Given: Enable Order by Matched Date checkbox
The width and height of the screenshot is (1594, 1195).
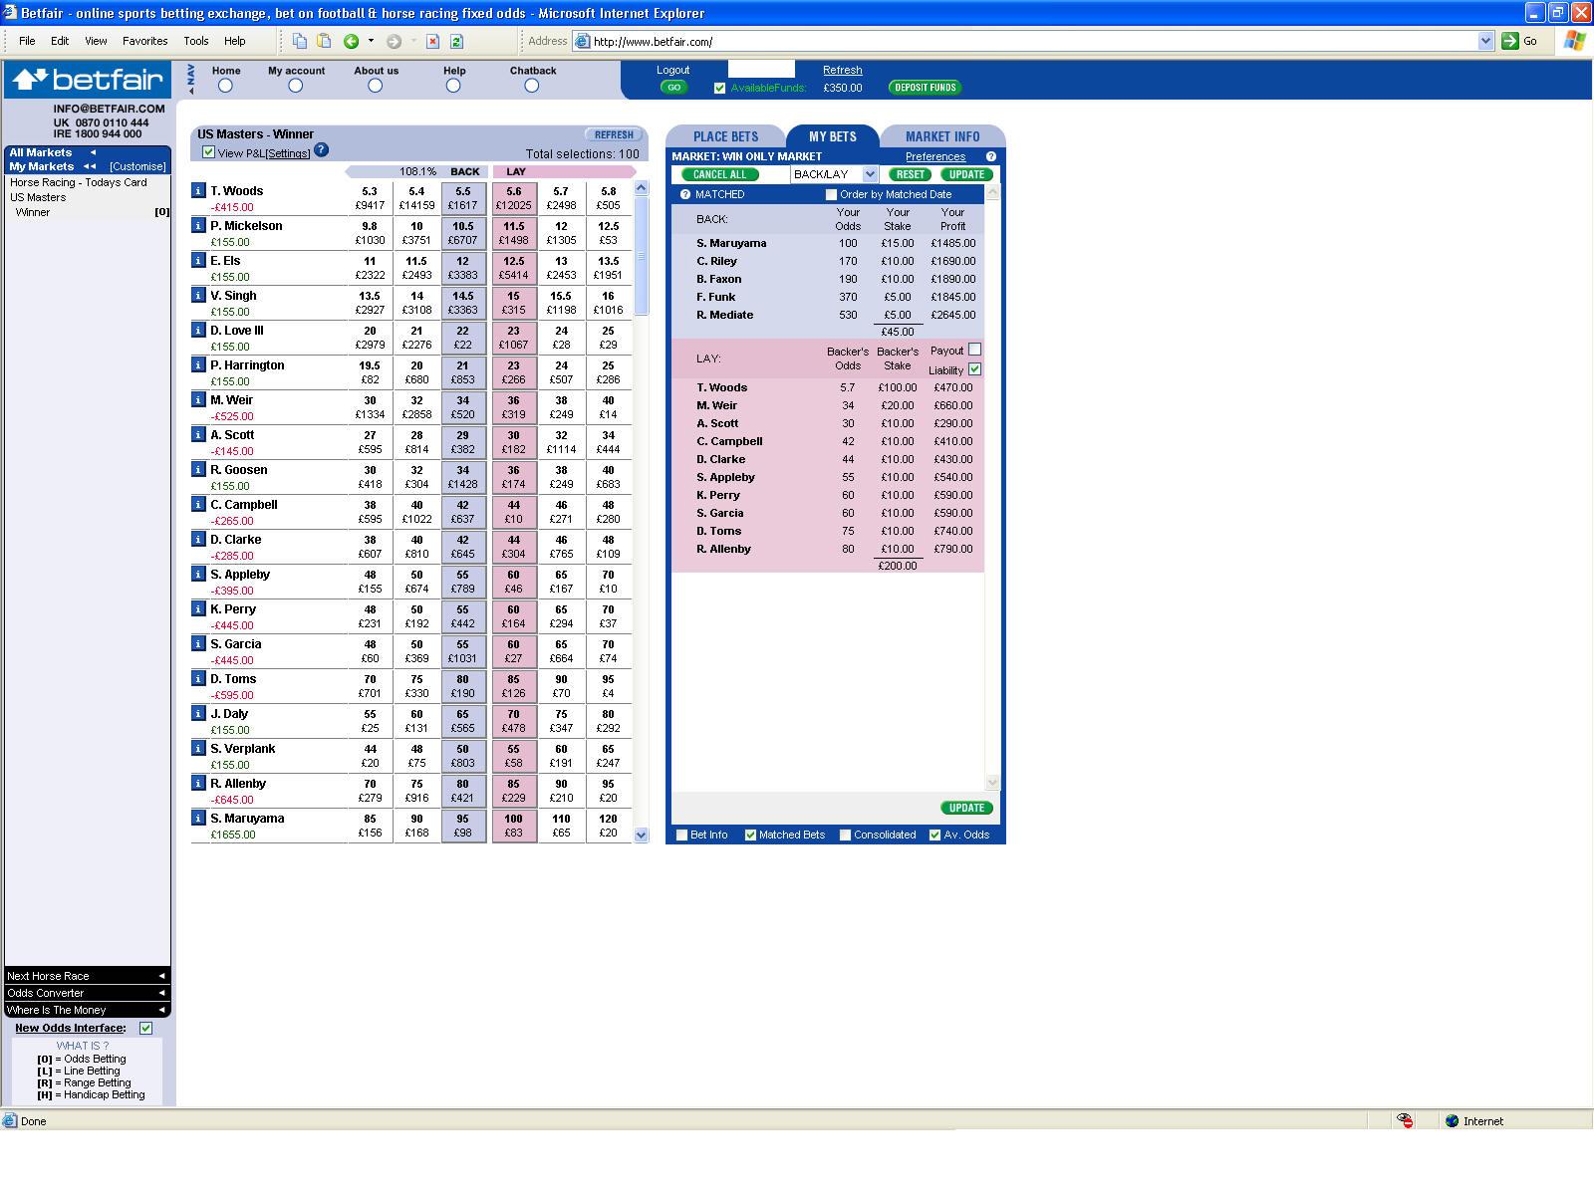Looking at the screenshot, I should (x=831, y=194).
